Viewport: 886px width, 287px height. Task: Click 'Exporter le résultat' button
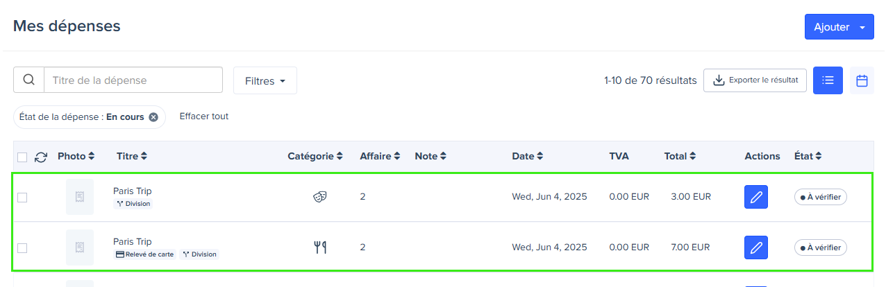755,80
